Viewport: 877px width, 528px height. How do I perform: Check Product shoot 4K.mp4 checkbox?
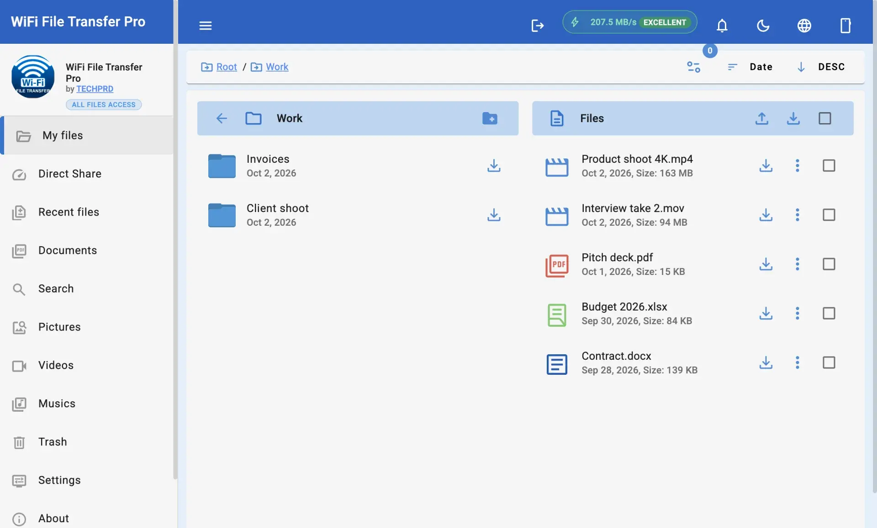pyautogui.click(x=829, y=166)
